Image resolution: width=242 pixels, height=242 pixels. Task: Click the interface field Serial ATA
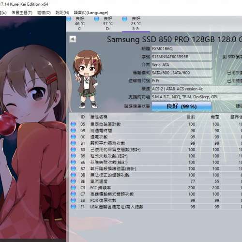pyautogui.click(x=181, y=65)
